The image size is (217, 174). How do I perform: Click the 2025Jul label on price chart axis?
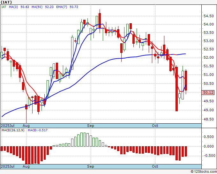(8, 126)
